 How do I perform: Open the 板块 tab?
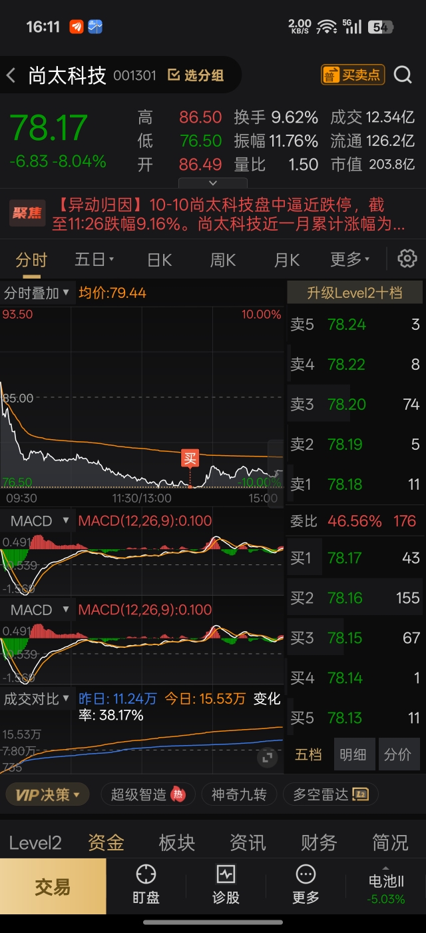177,843
